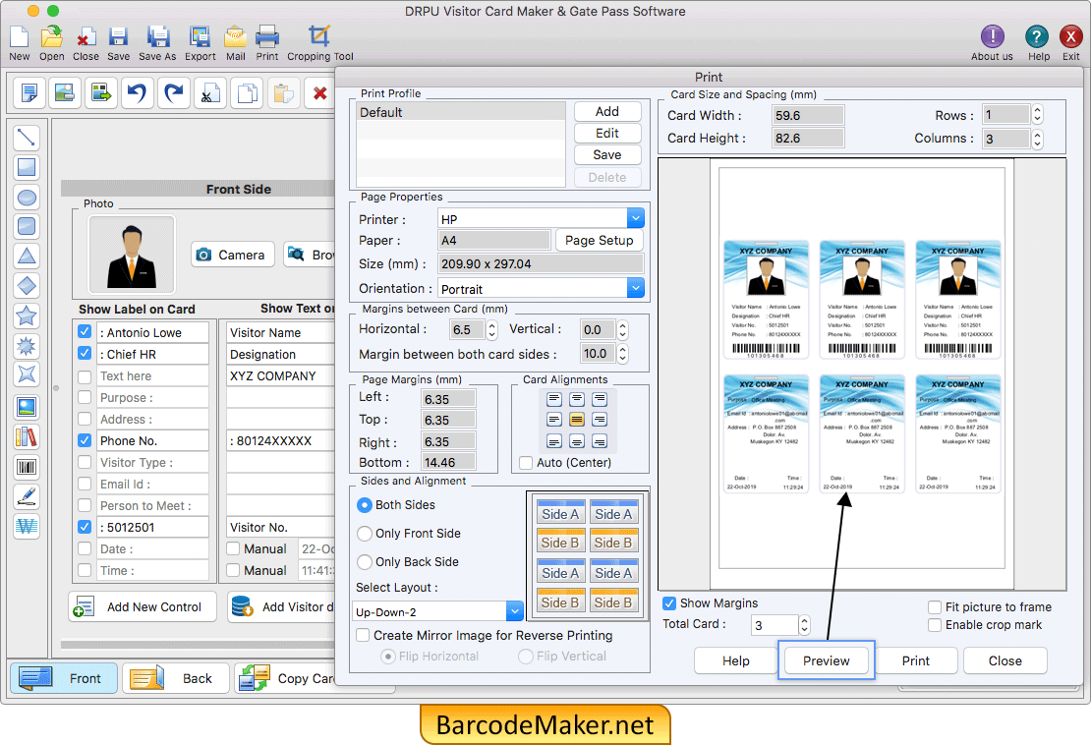Enable Create Mirror Image for Reverse Printing

363,635
